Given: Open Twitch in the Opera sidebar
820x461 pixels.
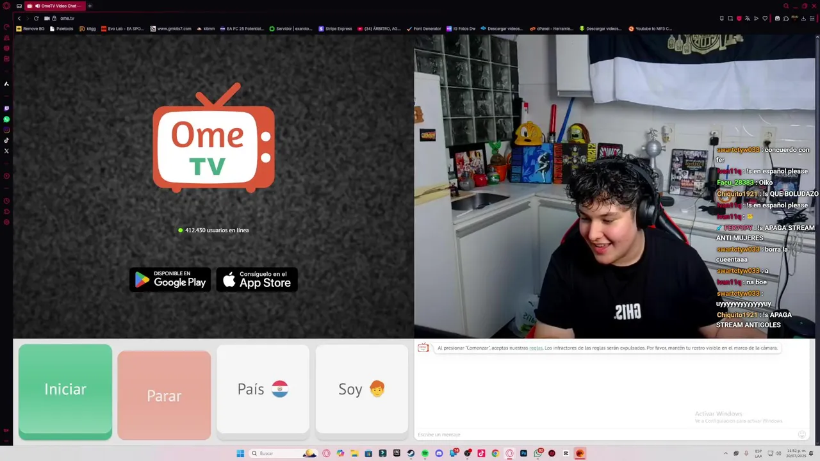Looking at the screenshot, I should click(6, 108).
